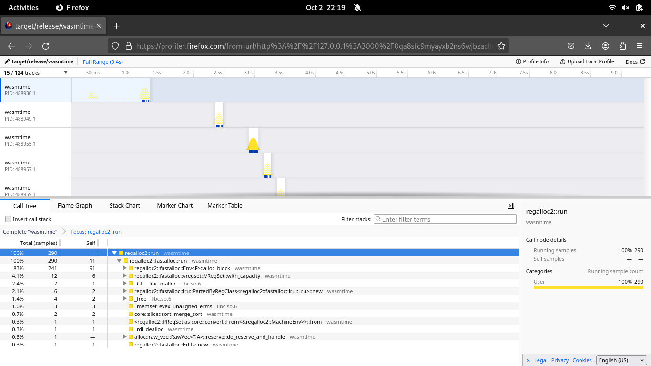The width and height of the screenshot is (651, 366).
Task: Open the clock showing Oct 2 22:19
Action: (325, 8)
